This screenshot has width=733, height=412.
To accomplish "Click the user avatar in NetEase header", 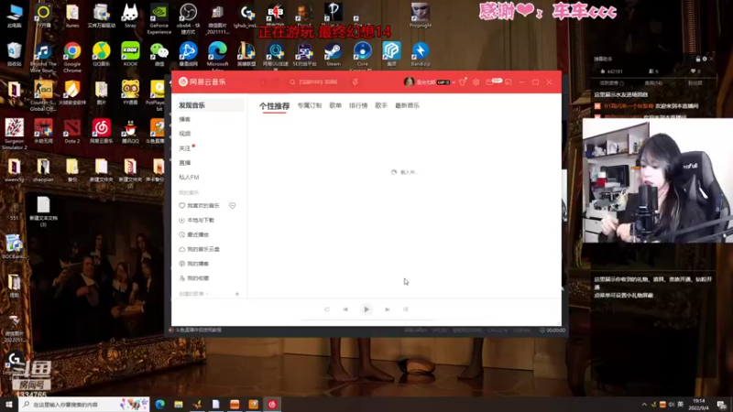I will (x=409, y=81).
